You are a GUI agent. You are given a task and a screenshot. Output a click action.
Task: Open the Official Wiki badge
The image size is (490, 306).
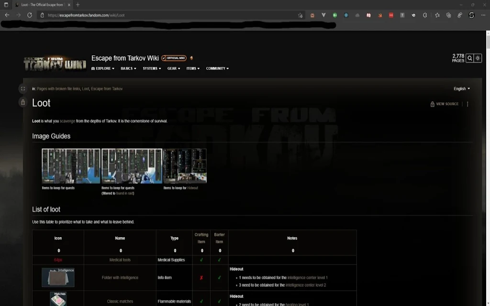click(174, 58)
